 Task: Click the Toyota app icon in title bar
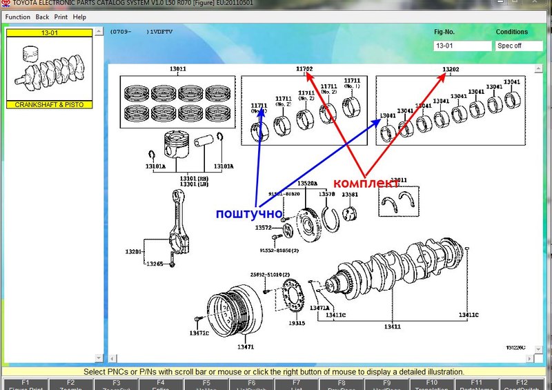click(4, 4)
